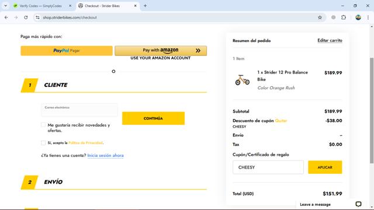
Task: Reload the checkout page
Action: pos(26,17)
